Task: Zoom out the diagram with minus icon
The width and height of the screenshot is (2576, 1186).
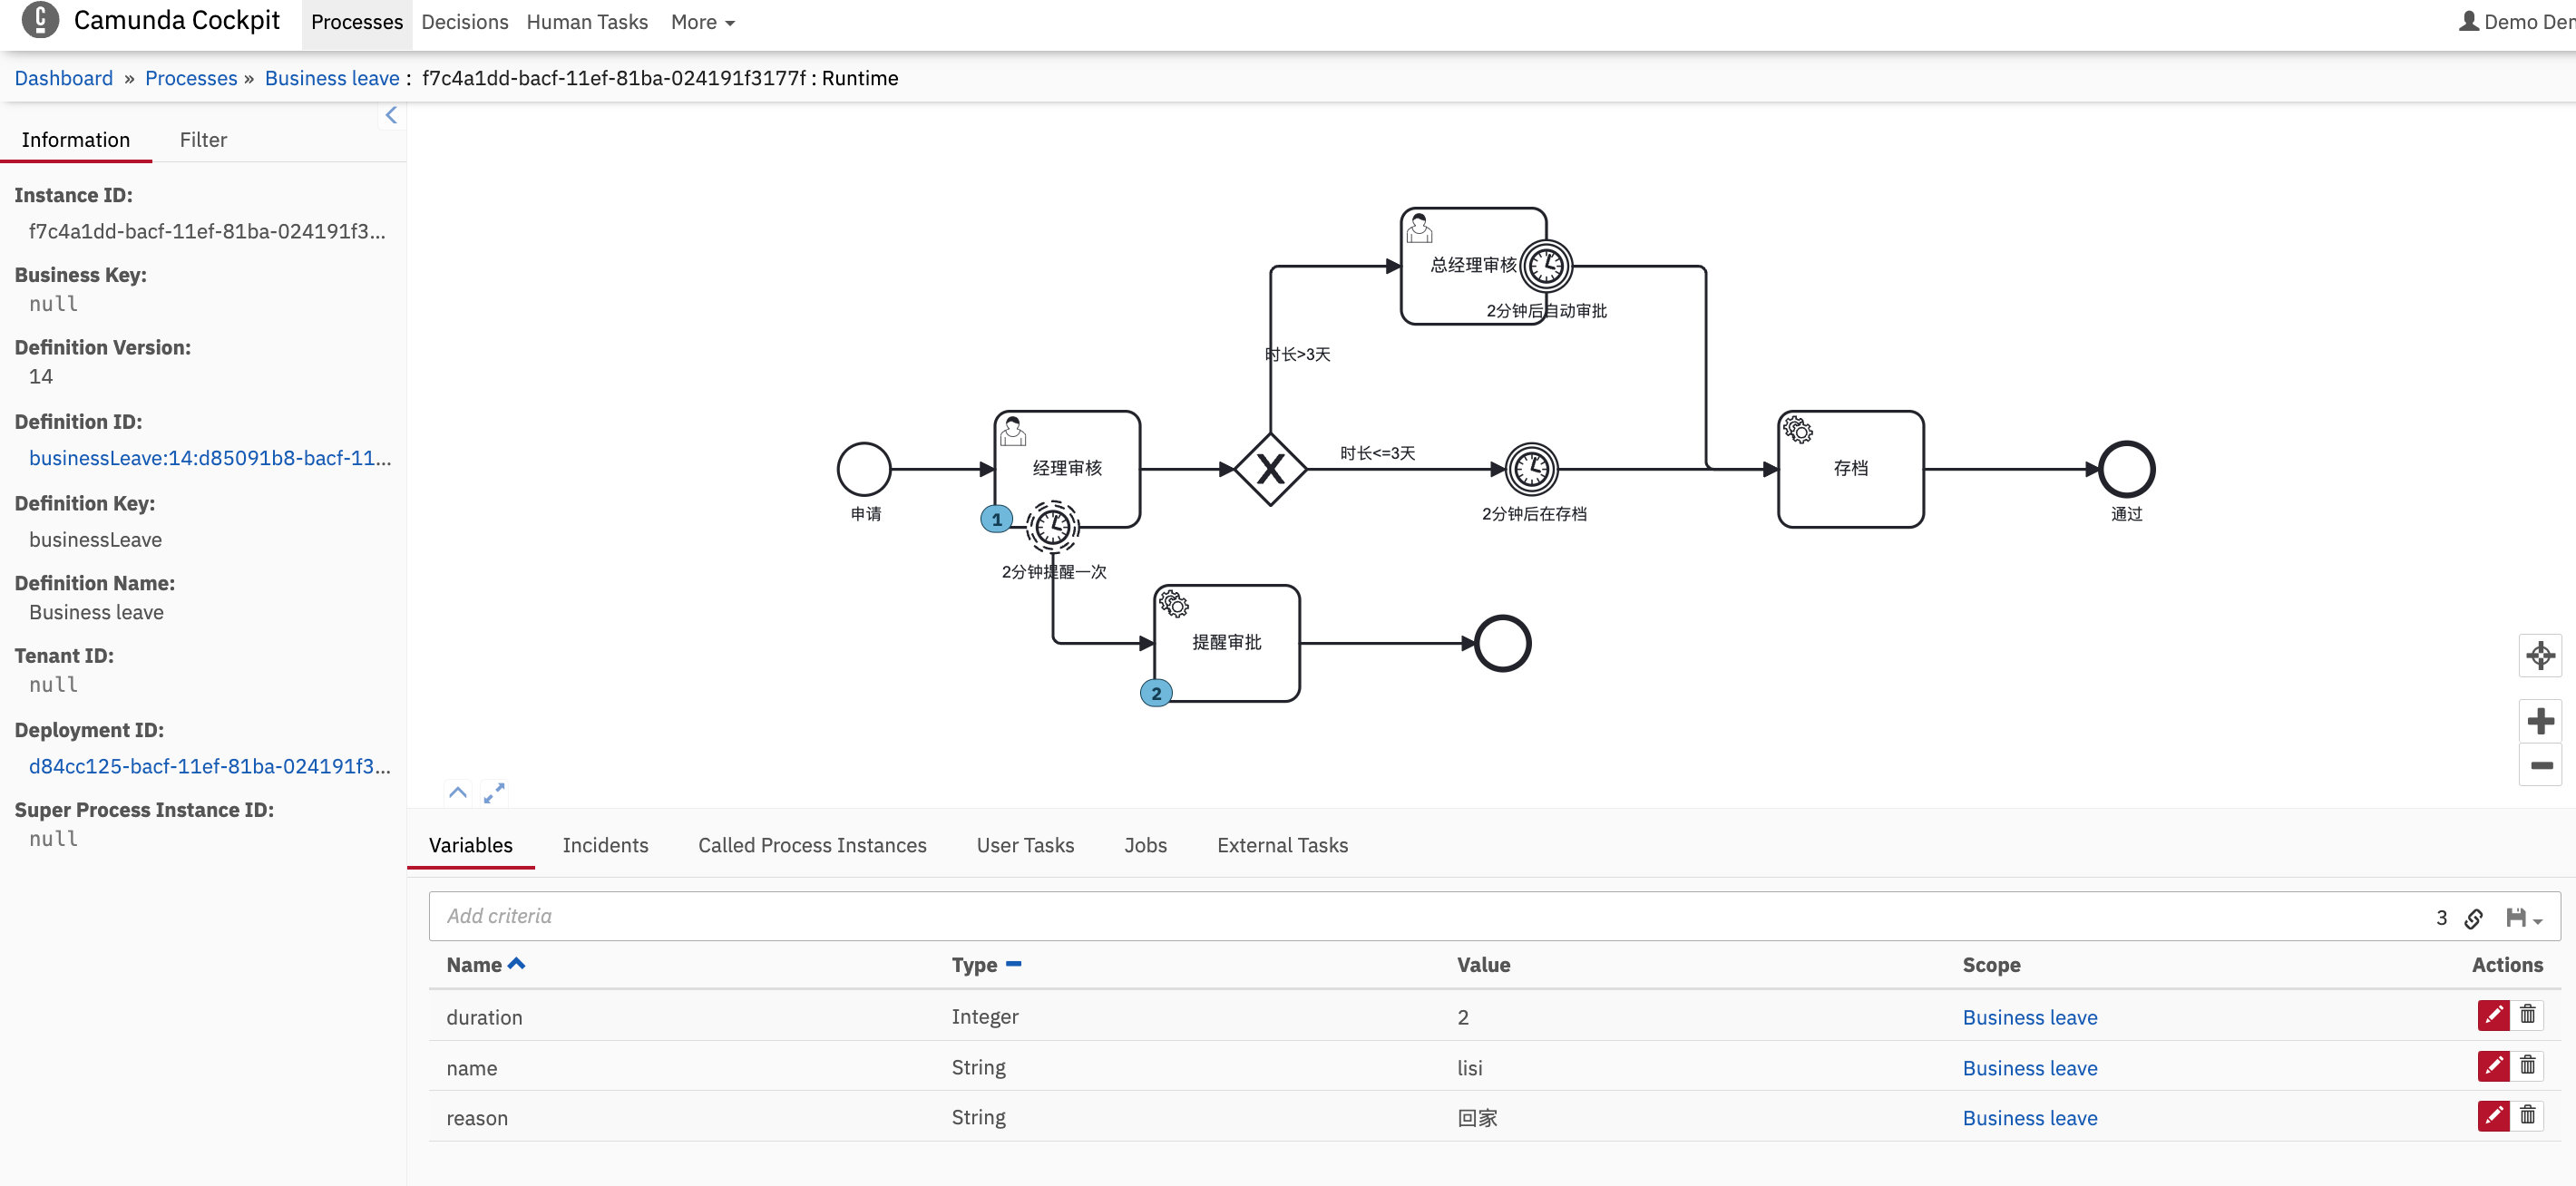Action: click(2539, 765)
